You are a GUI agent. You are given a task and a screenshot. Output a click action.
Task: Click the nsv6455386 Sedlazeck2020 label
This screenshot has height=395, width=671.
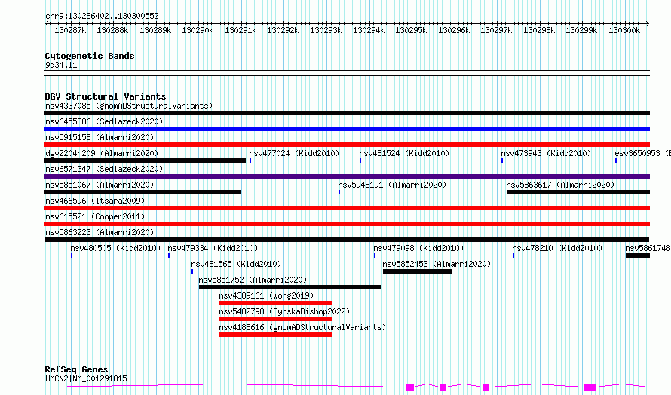(104, 121)
